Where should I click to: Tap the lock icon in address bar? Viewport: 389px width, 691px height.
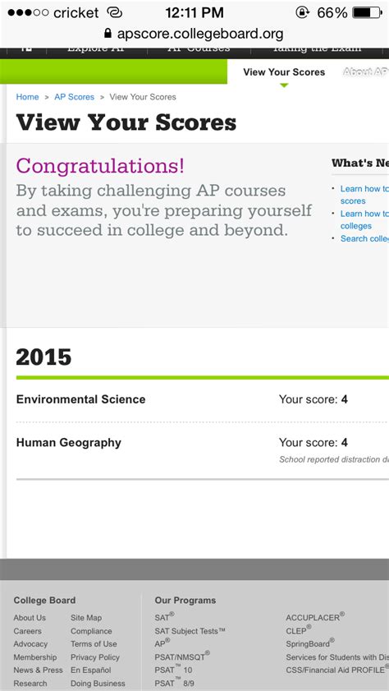point(108,34)
